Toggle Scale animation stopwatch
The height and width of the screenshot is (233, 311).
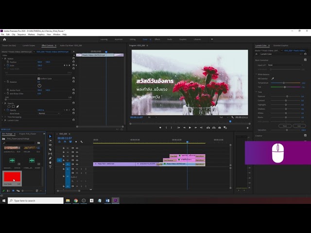coord(8,65)
